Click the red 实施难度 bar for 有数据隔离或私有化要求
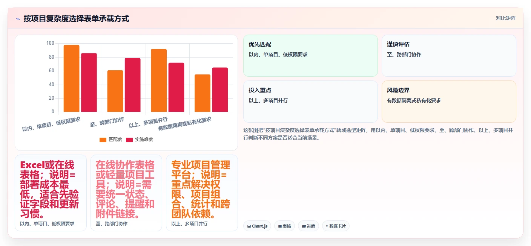531x246 pixels. pyautogui.click(x=220, y=90)
